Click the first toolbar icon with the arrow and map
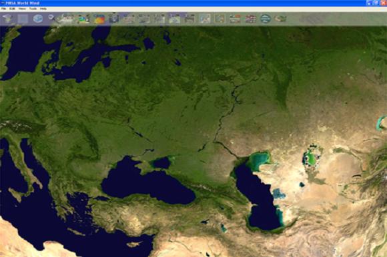 pos(7,19)
